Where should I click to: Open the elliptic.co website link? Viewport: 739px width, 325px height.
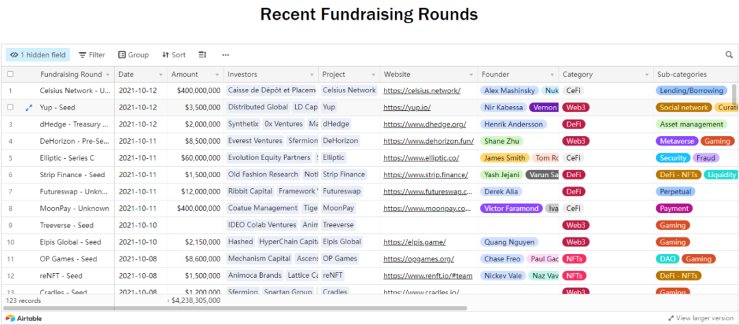click(x=421, y=158)
